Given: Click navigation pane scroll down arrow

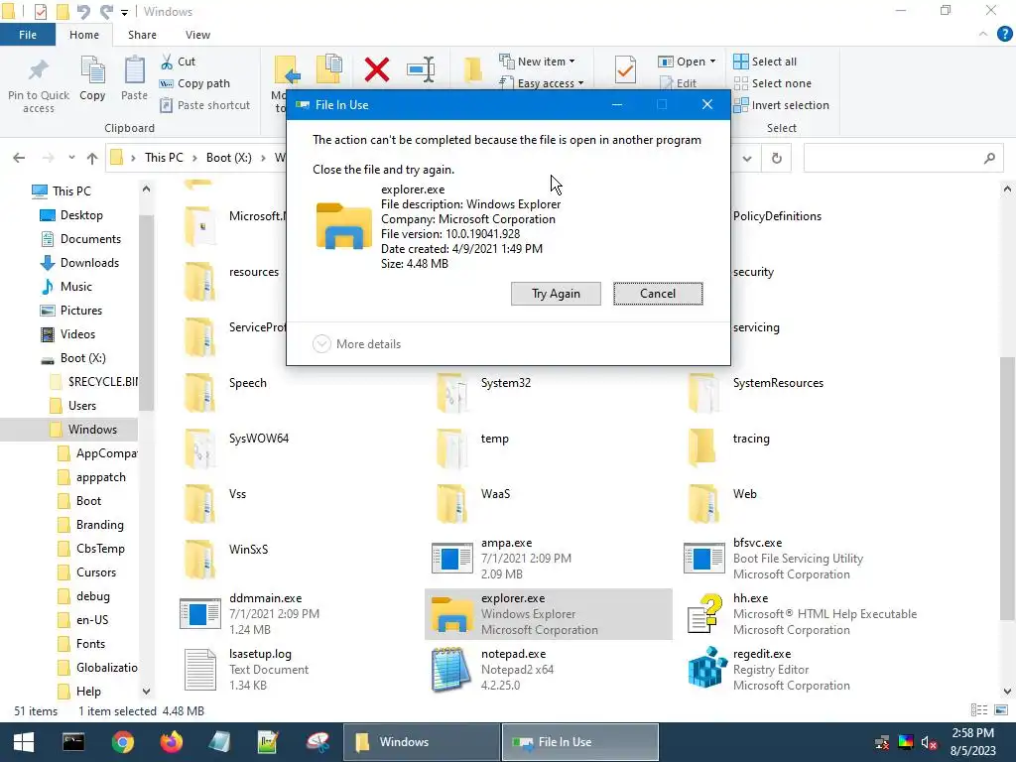Looking at the screenshot, I should (x=147, y=692).
